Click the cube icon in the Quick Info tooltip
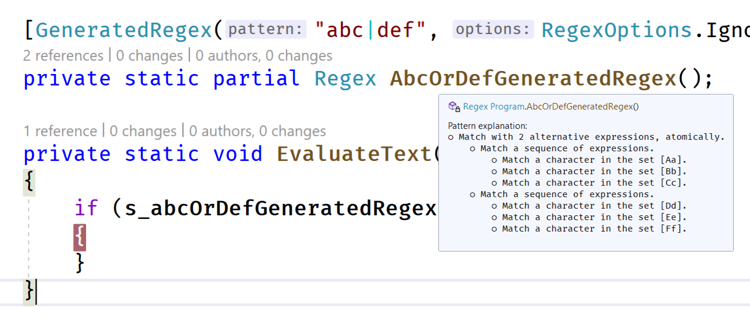The image size is (750, 321). point(452,106)
